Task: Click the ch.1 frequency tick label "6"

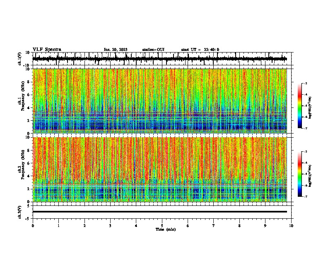Action: coord(29,95)
